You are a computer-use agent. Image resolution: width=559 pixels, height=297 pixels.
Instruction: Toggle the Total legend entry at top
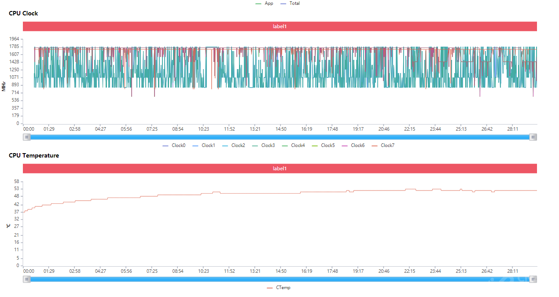291,4
